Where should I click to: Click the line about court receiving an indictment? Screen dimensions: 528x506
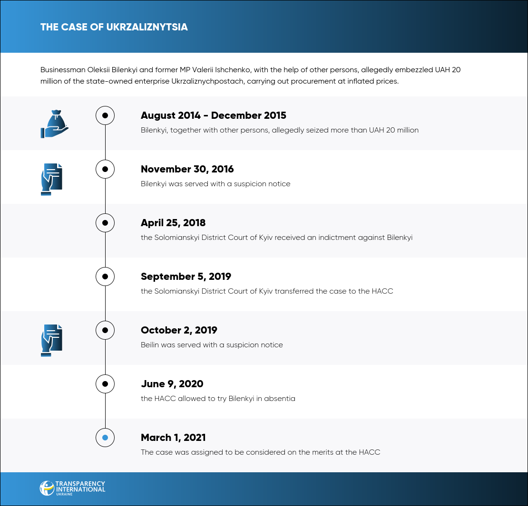pos(276,238)
